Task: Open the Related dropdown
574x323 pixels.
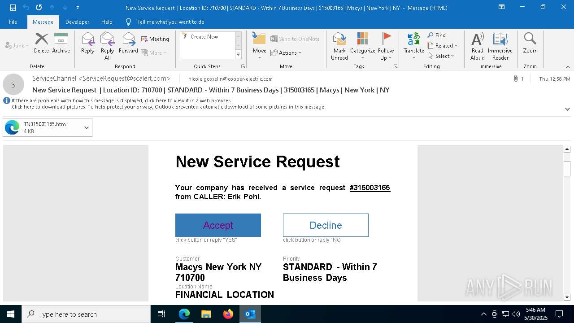Action: coord(443,46)
